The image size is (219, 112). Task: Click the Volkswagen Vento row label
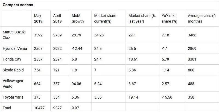[x=13, y=83]
